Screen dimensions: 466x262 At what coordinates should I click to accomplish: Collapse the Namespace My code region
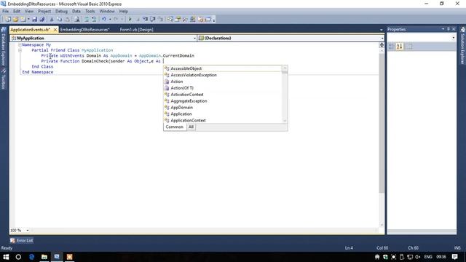[x=20, y=45]
